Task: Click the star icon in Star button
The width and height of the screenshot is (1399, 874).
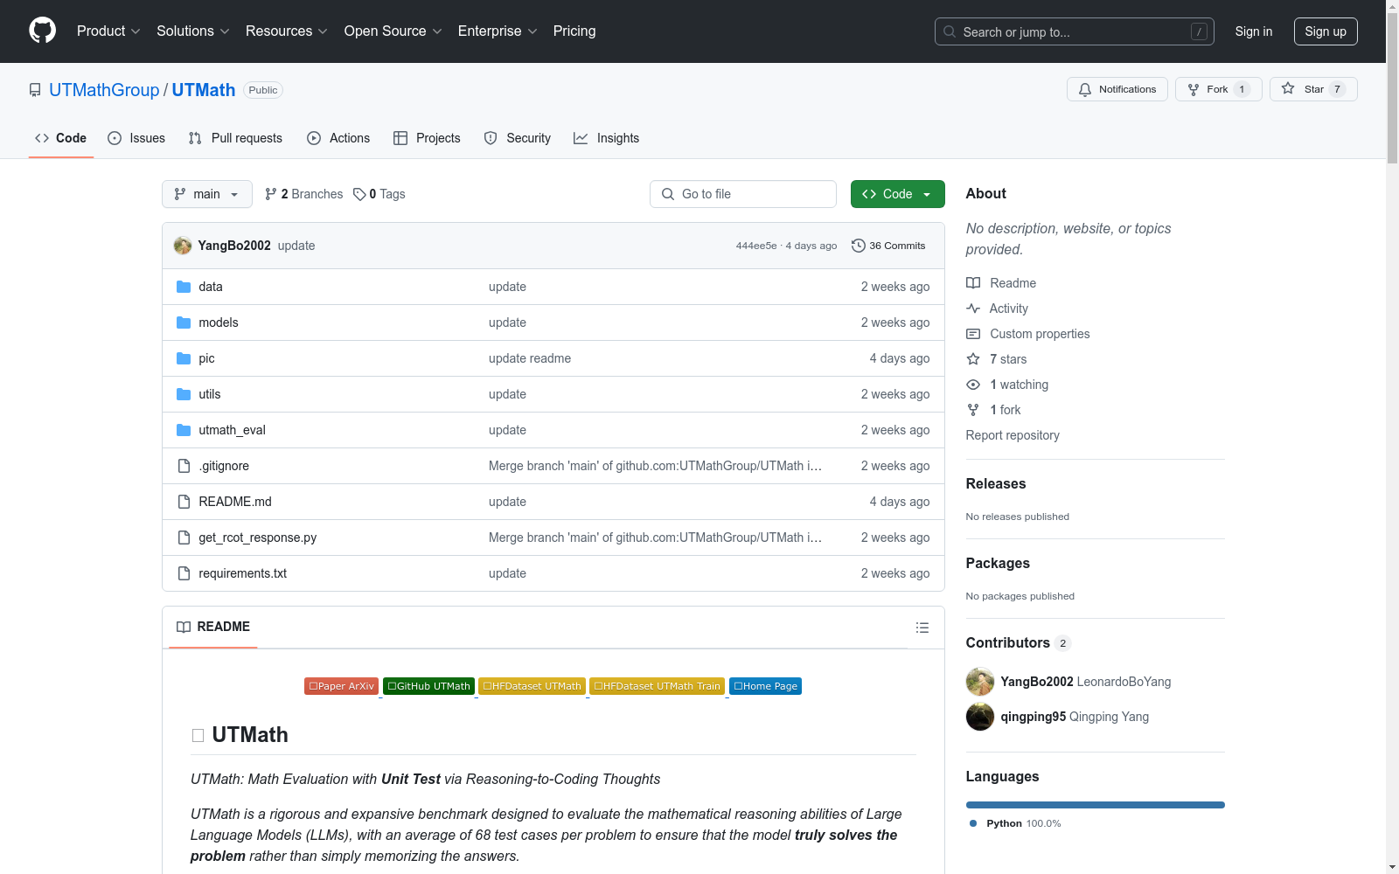Action: (1288, 88)
